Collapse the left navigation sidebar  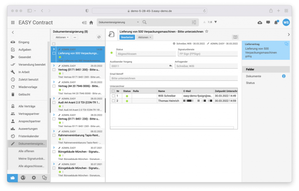[12, 33]
